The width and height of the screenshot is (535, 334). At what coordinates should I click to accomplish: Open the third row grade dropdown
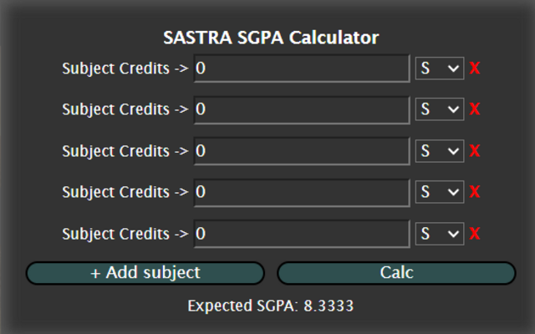[x=440, y=151]
